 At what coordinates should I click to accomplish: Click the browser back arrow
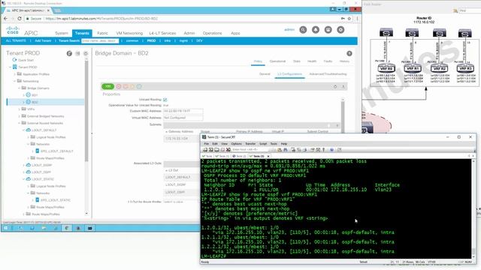pos(6,19)
